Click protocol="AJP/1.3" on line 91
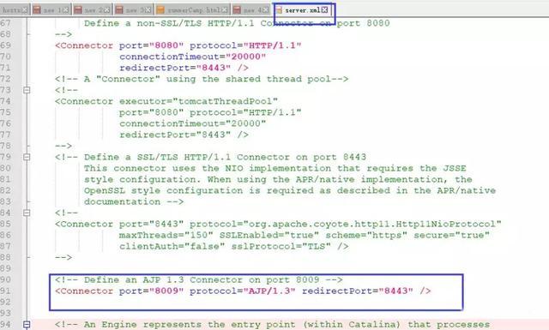This screenshot has height=330, width=549. coord(243,291)
